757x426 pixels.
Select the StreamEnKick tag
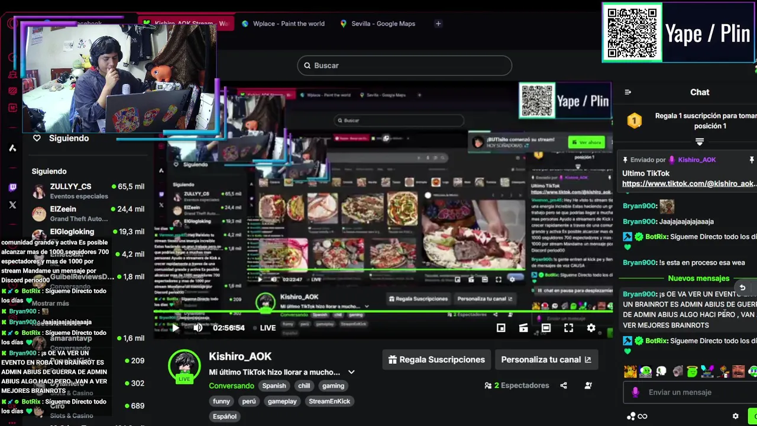click(x=329, y=401)
